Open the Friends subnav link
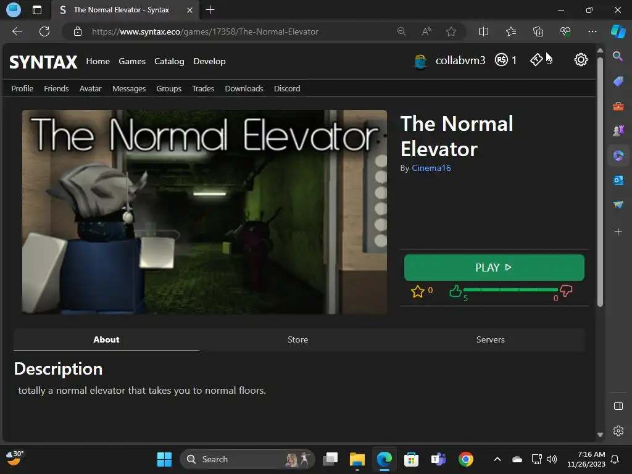This screenshot has width=632, height=474. (56, 88)
